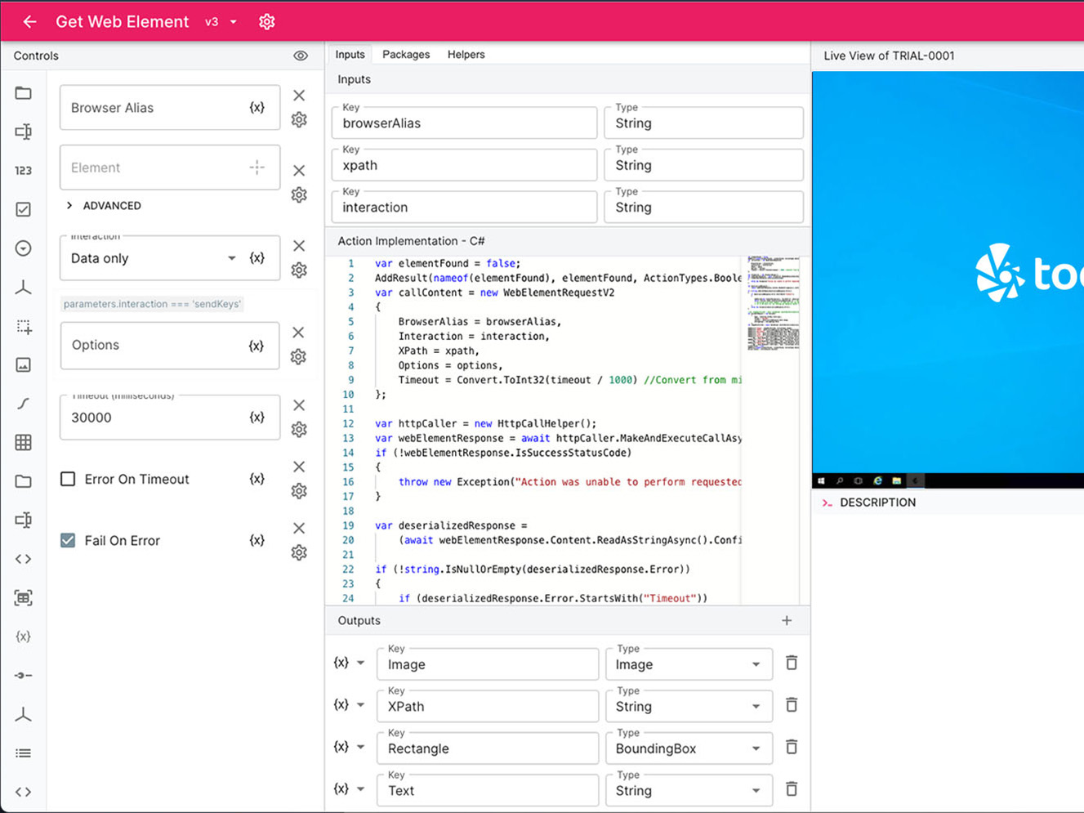Select the image control in sidebar
The image size is (1084, 813).
(x=23, y=365)
